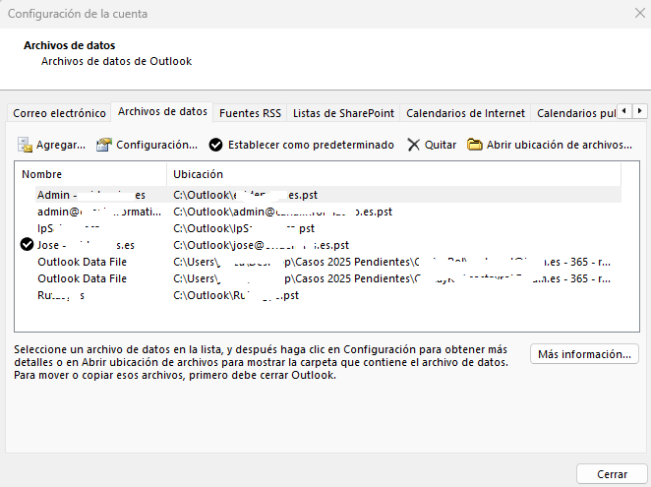The image size is (651, 487).
Task: Click the Agregar envelope icon
Action: click(25, 145)
